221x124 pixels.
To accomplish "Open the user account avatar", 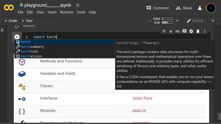I will point(211,8).
